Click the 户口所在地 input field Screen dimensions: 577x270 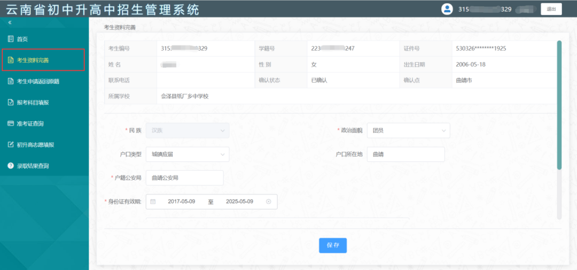(406, 155)
